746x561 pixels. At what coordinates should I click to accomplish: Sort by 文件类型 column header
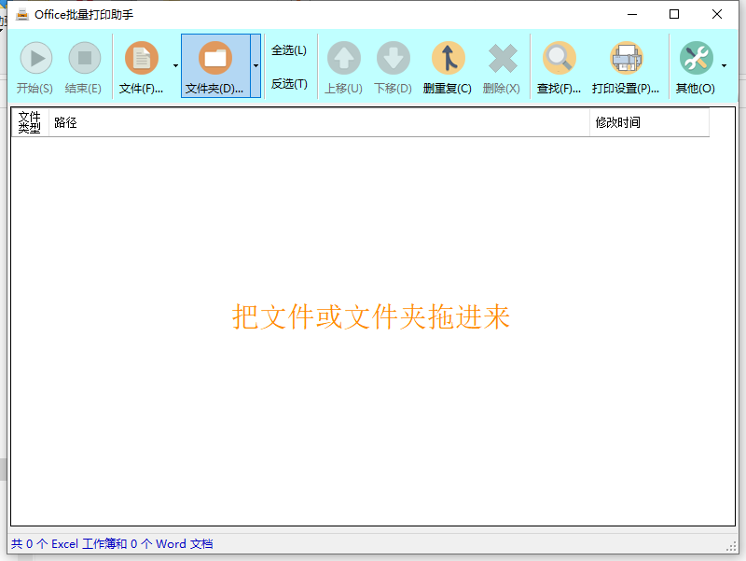[x=30, y=122]
